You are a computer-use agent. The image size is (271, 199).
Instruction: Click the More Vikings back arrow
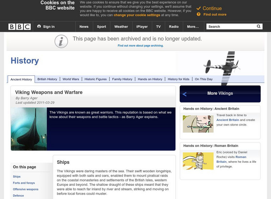(x=184, y=94)
